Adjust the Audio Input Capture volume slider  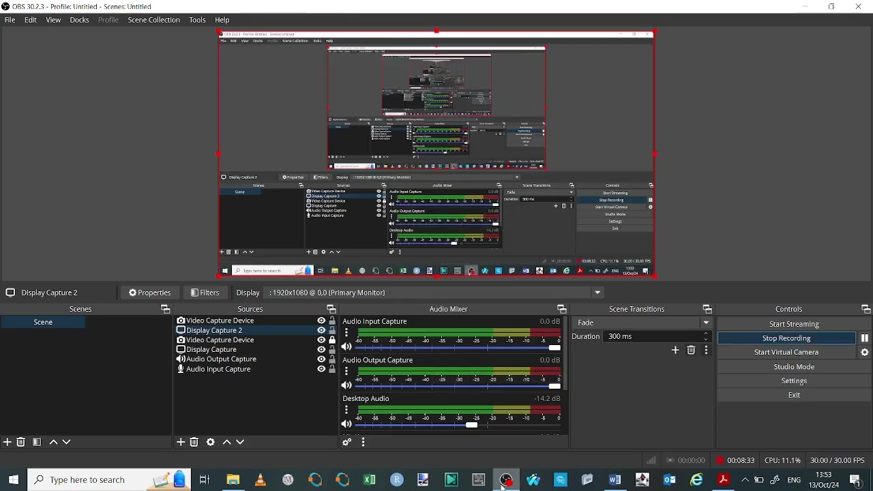[459, 348]
